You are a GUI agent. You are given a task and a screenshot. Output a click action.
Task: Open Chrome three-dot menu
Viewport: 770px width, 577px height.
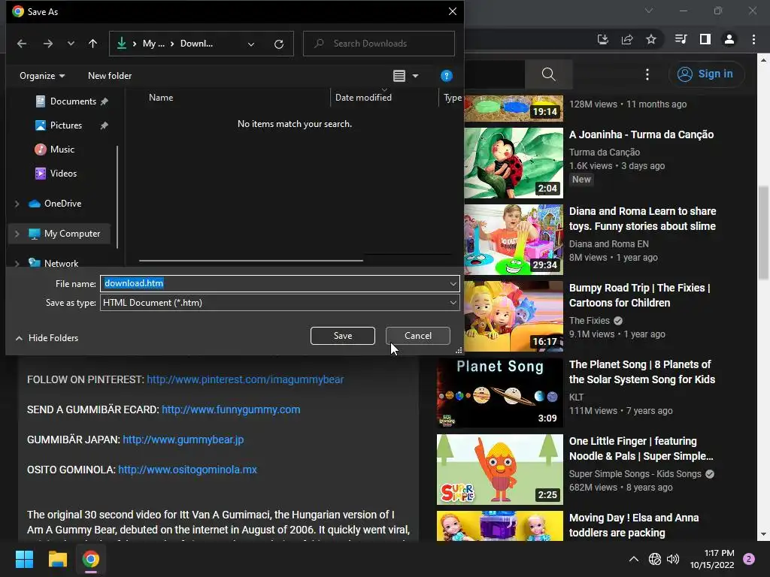[x=753, y=39]
